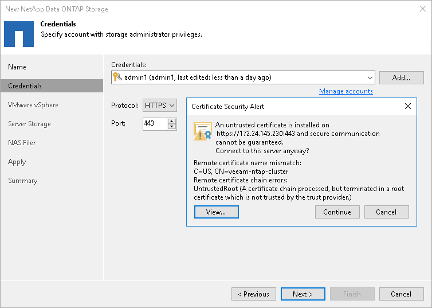Open the NAS Filer step
The image size is (432, 308).
tap(22, 143)
